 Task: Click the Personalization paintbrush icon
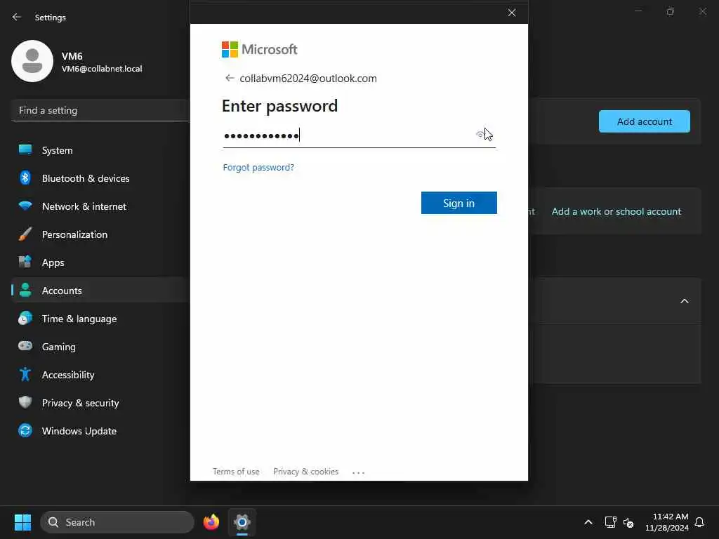coord(25,234)
